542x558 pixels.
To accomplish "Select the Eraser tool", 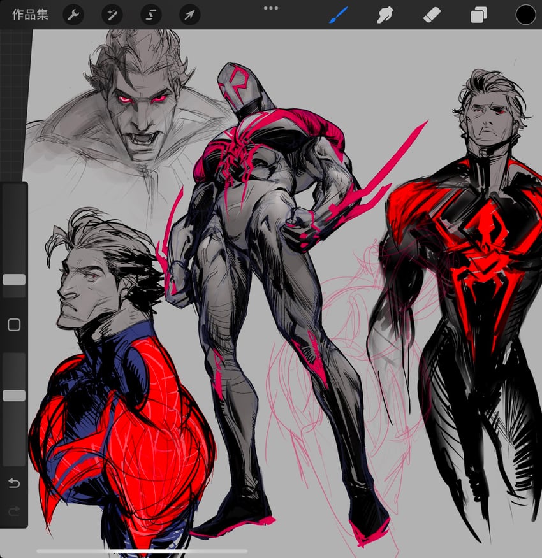I will click(432, 15).
